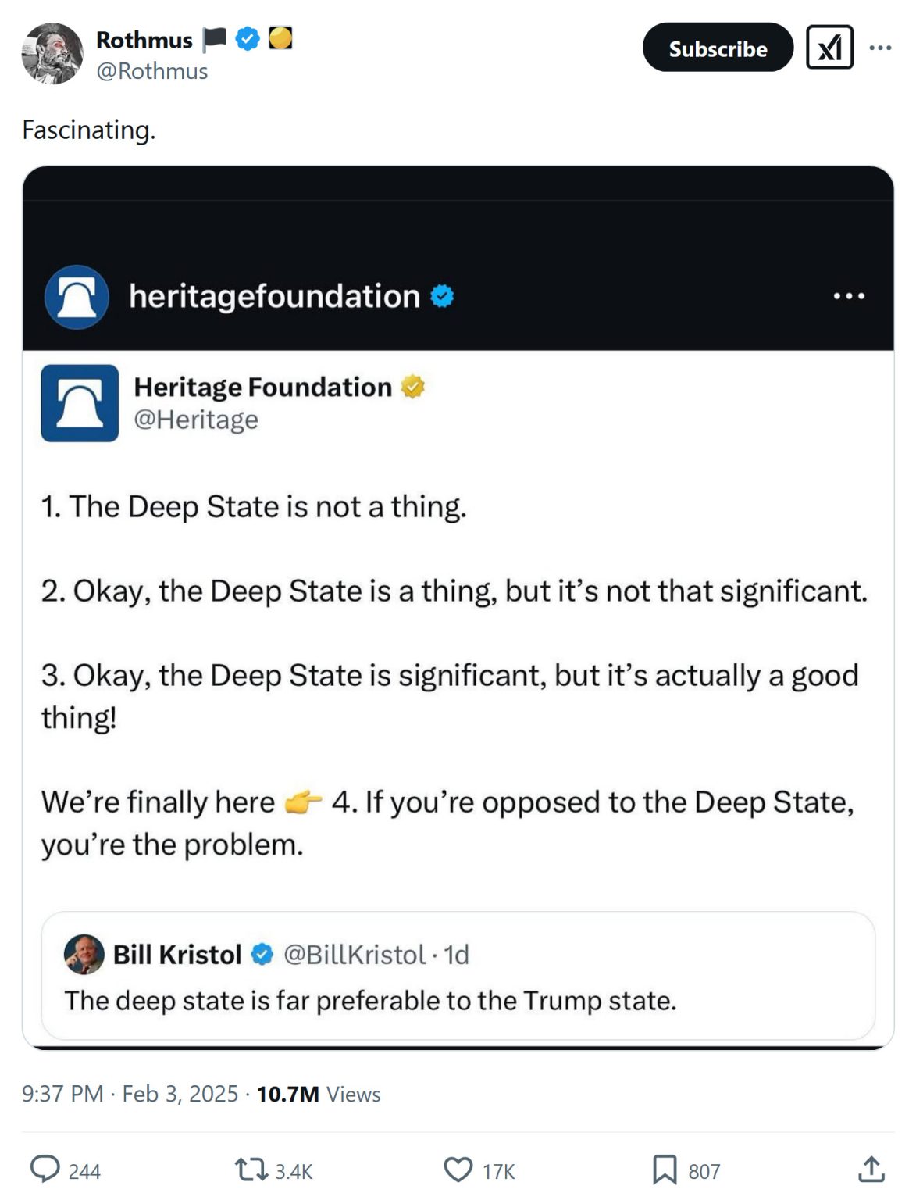Toggle like on Rothmus's post
916x1200 pixels.
pyautogui.click(x=458, y=1170)
